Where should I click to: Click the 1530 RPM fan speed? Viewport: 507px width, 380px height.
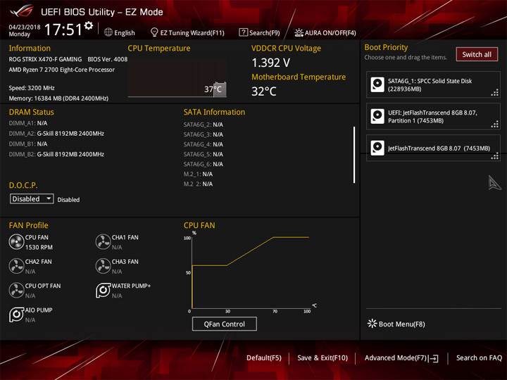(x=39, y=248)
